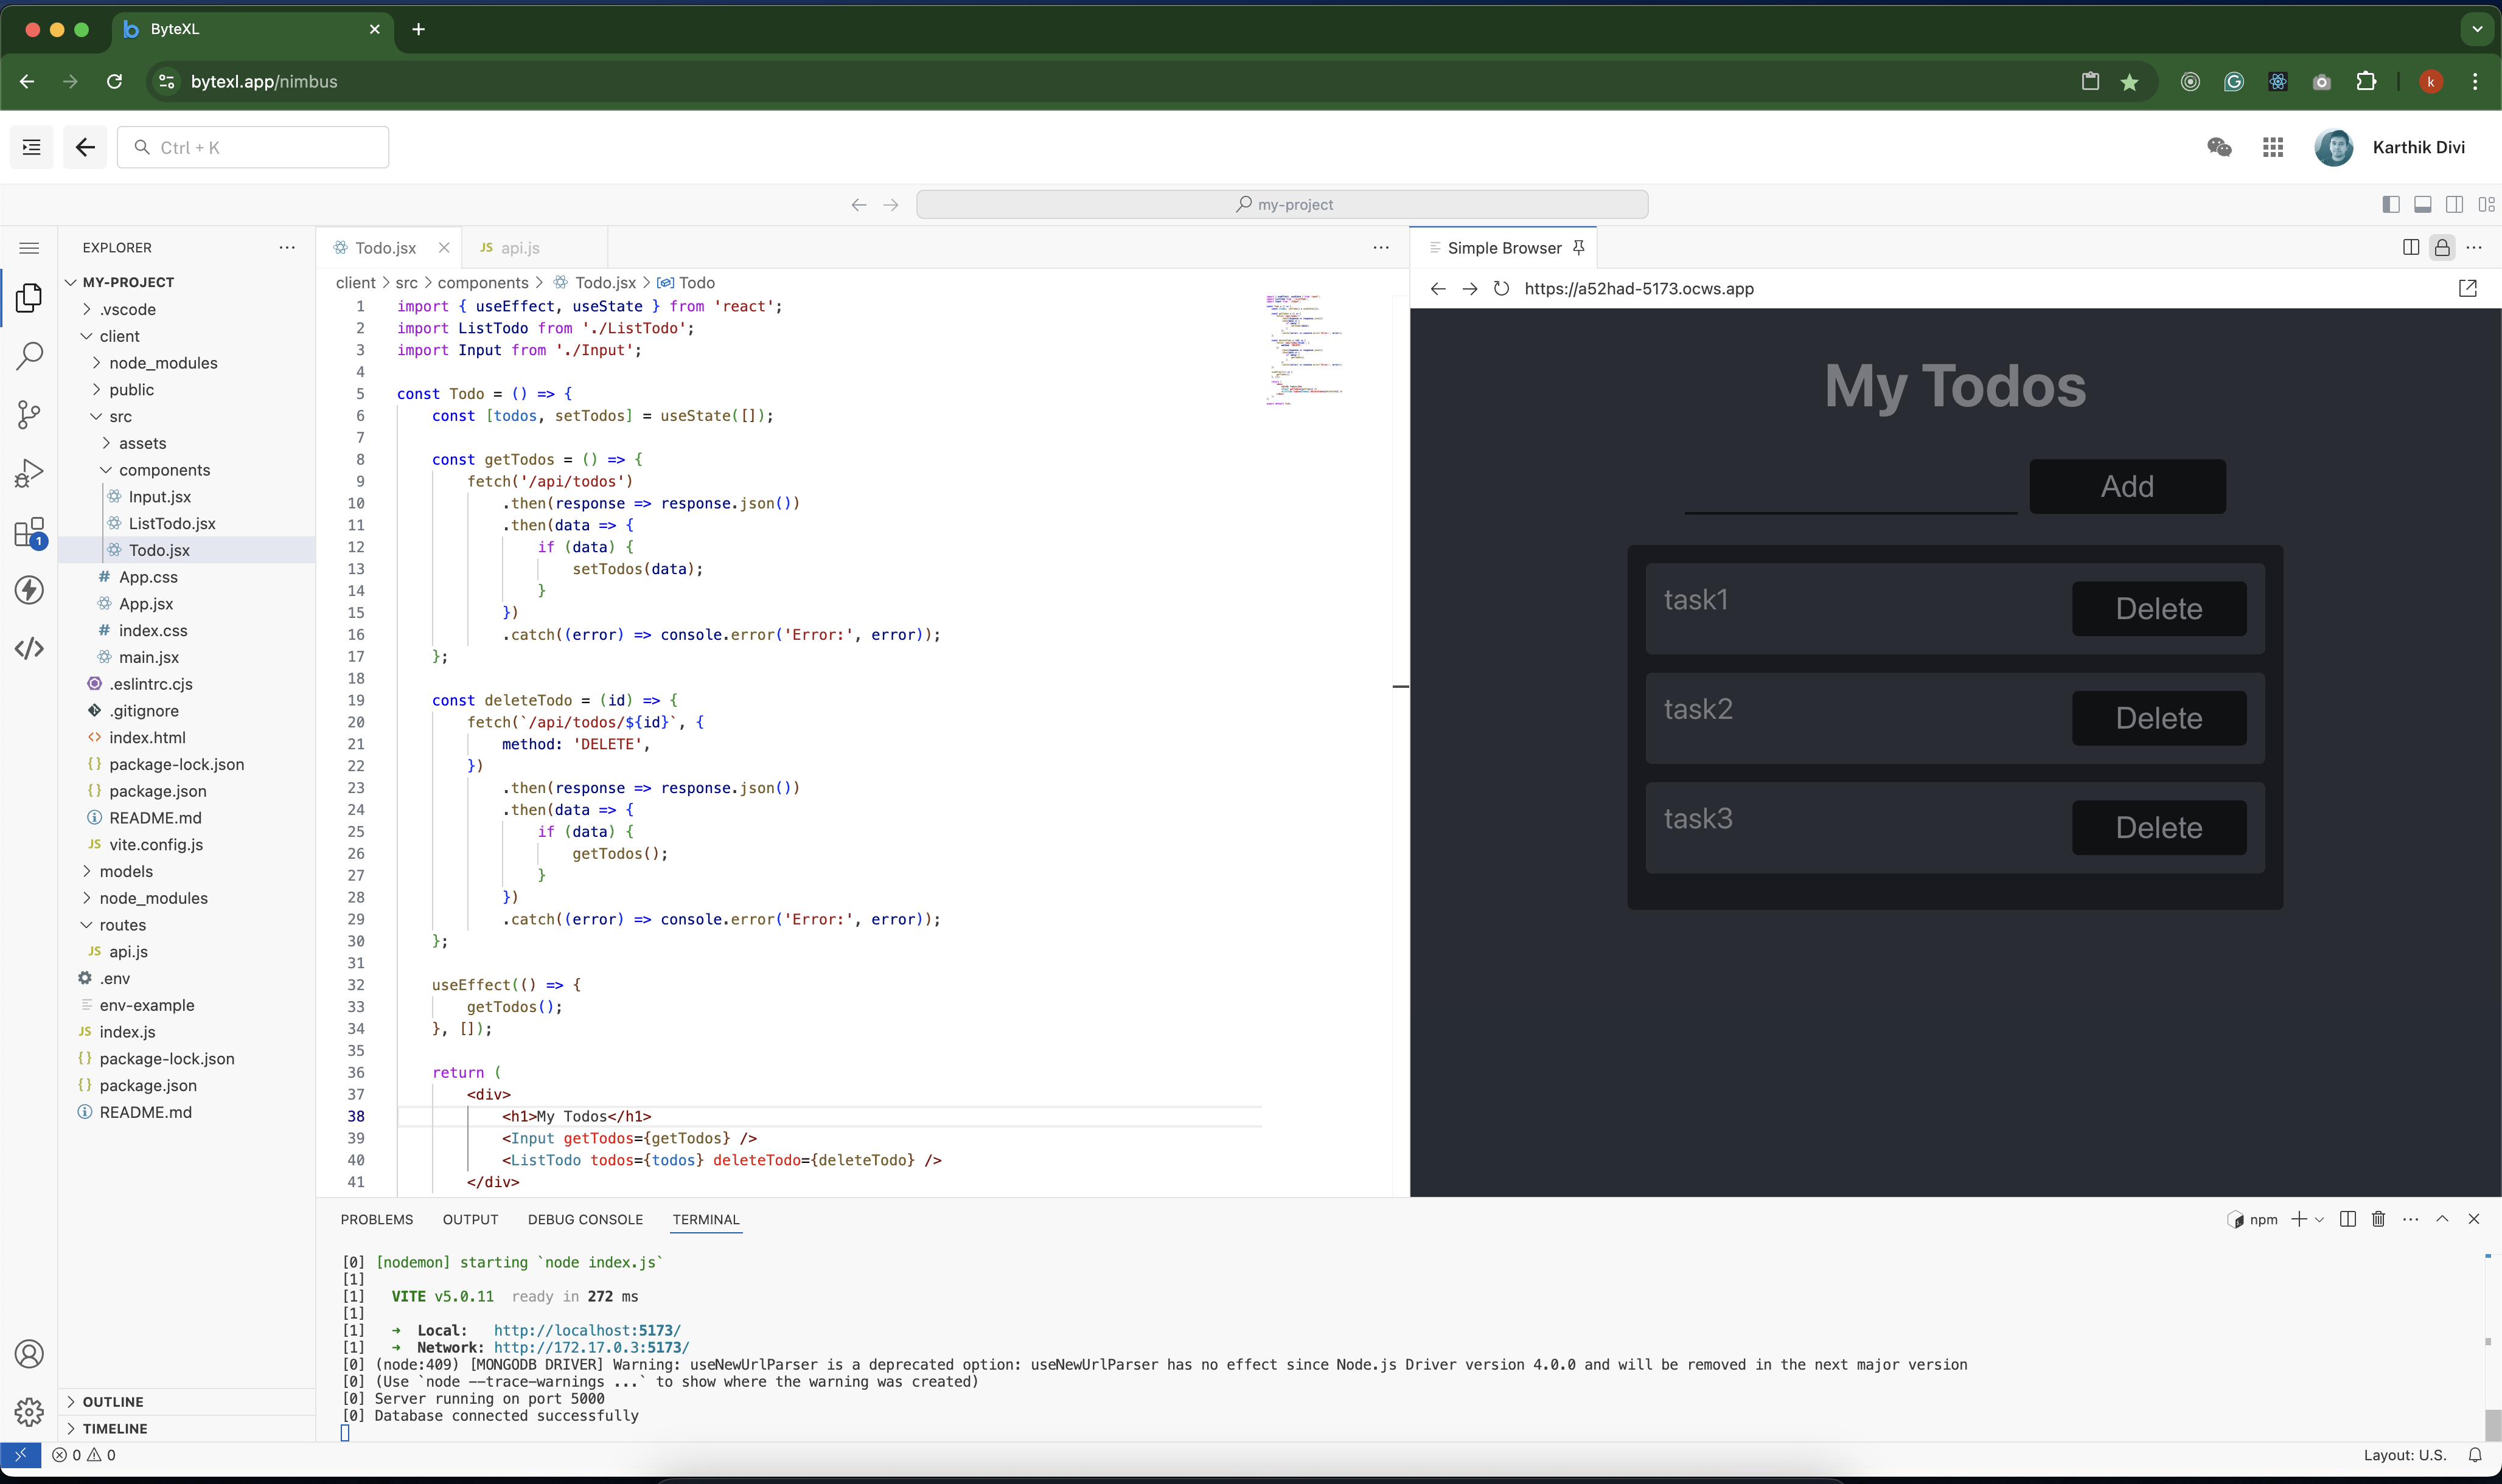The image size is (2502, 1484).
Task: Open the Manage gear icon at bottom
Action: coord(29,1412)
